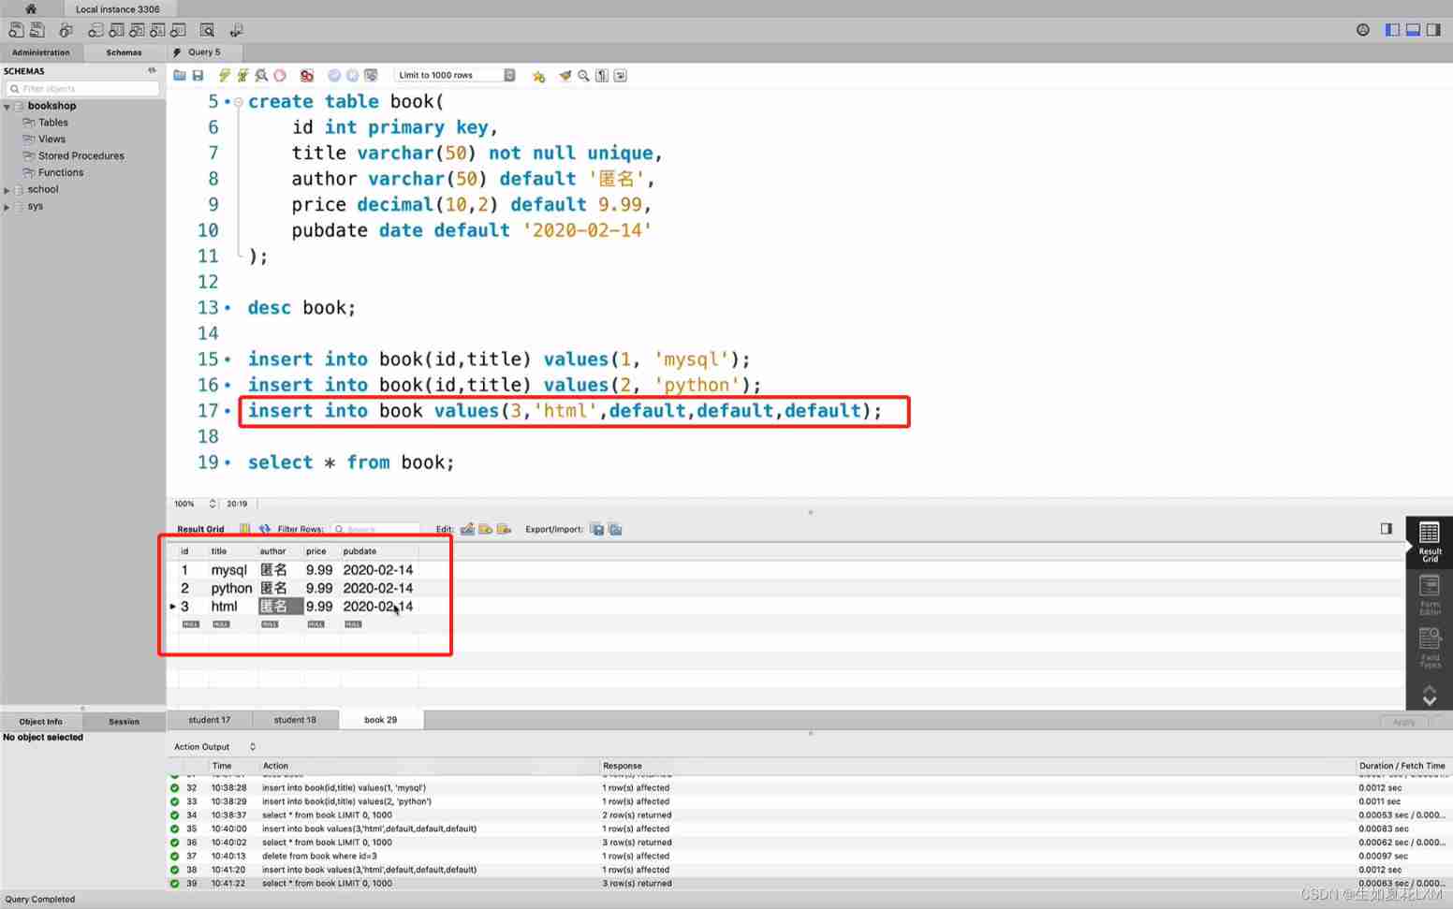Commit the transaction icon

point(334,75)
